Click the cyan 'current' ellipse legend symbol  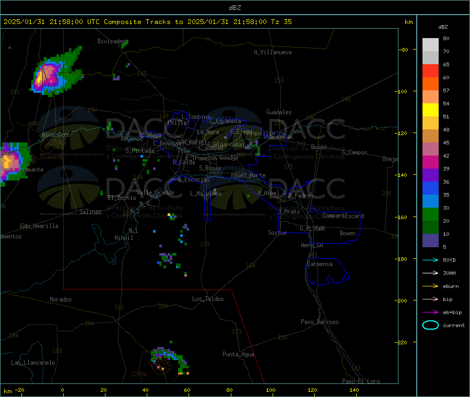tap(430, 325)
